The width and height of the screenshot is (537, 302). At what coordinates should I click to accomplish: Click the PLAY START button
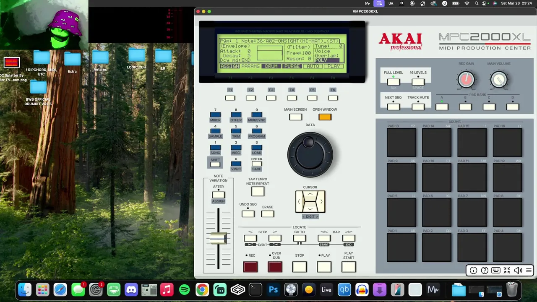349,267
